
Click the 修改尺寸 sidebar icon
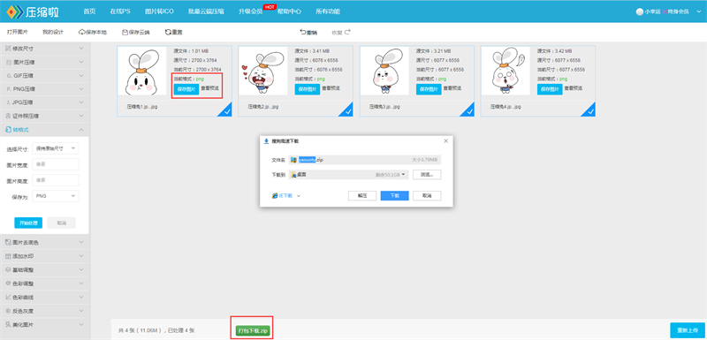click(x=8, y=49)
